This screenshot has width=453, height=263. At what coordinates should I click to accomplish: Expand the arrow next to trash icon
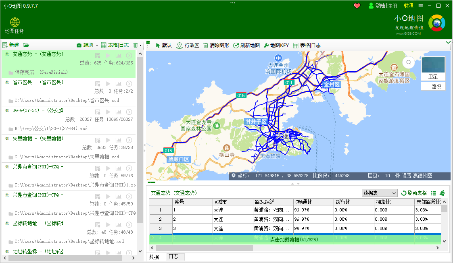point(140,45)
